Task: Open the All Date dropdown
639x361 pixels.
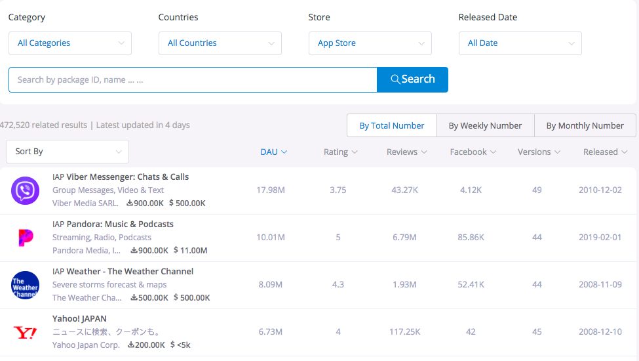Action: [520, 43]
